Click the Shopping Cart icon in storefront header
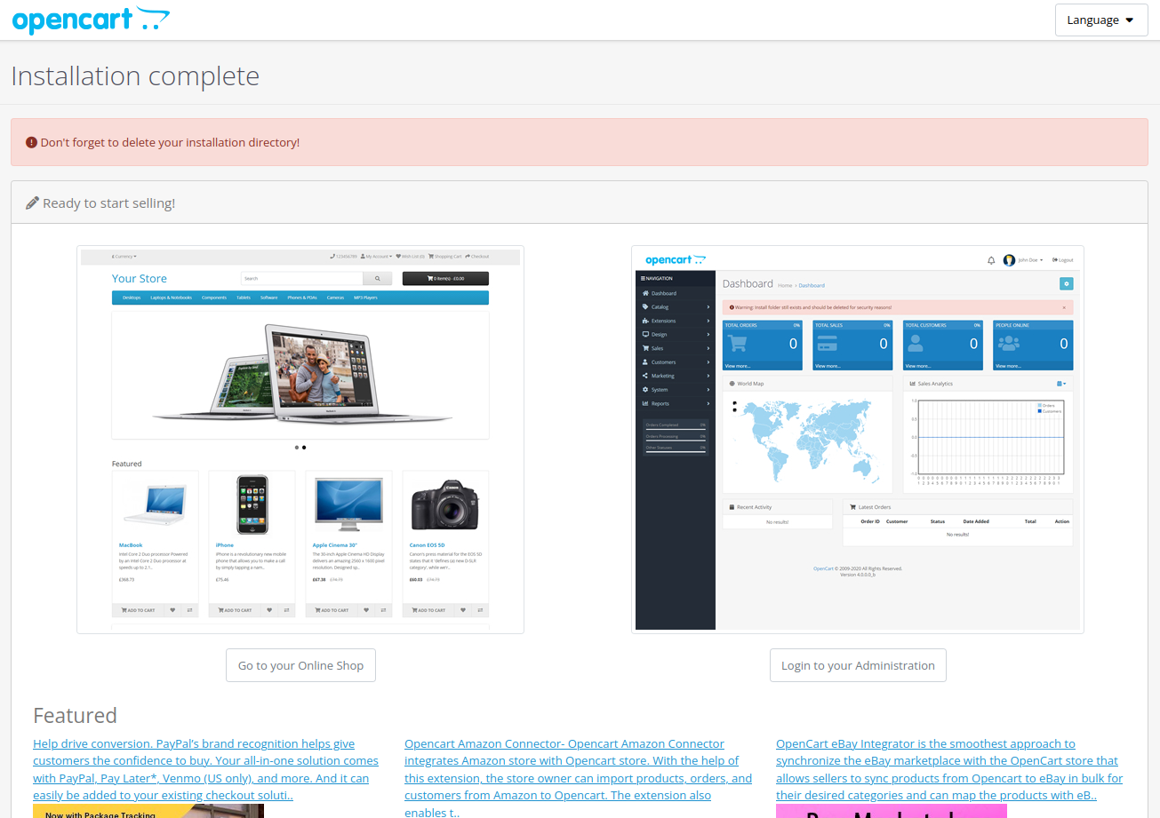This screenshot has height=818, width=1160. pos(445,257)
